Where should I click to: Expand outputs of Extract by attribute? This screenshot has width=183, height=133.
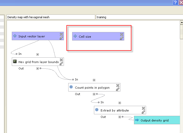[x=120, y=117]
